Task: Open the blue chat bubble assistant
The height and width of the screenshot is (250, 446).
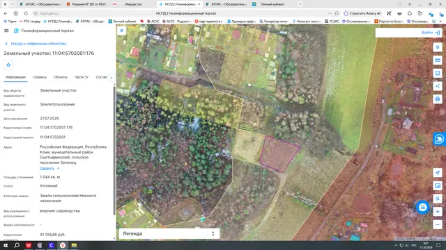Action: [423, 208]
